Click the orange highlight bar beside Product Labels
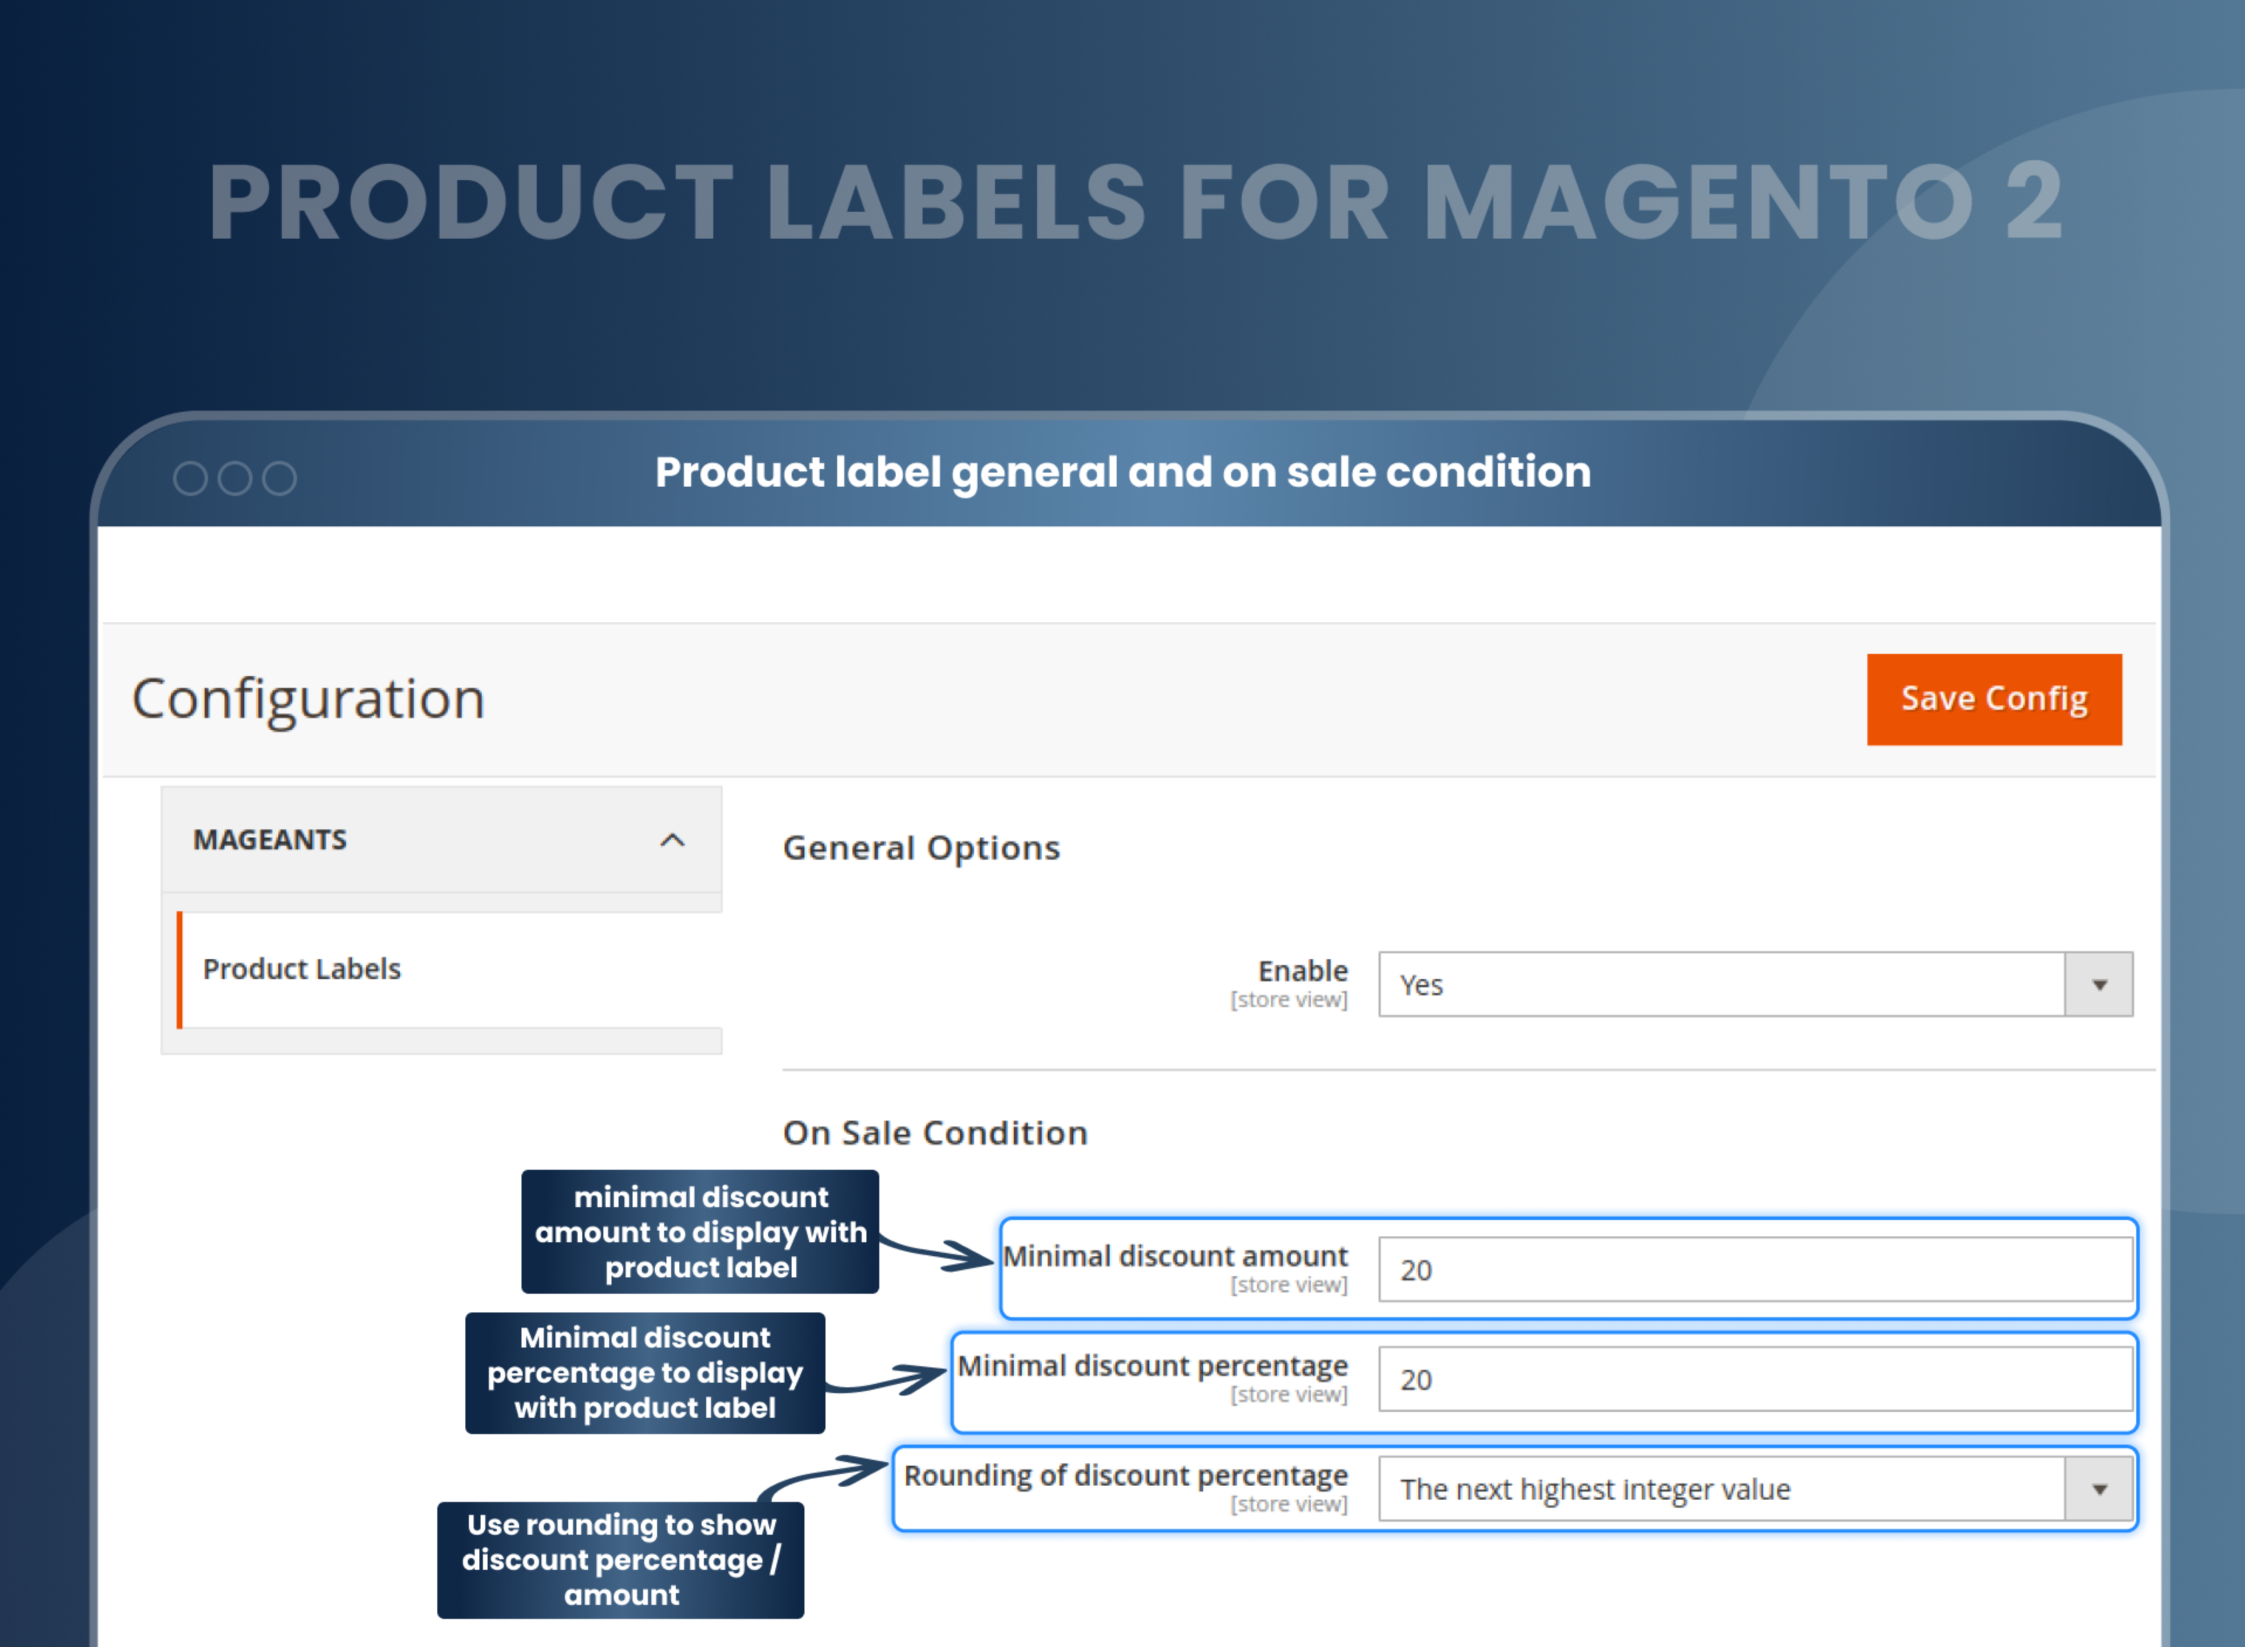 click(x=180, y=968)
